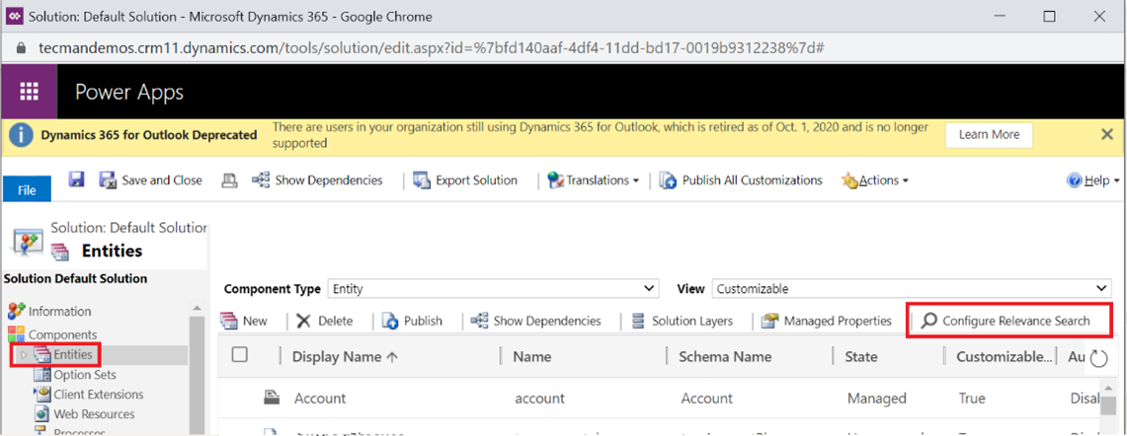Click Save and Close in toolbar

coord(151,181)
